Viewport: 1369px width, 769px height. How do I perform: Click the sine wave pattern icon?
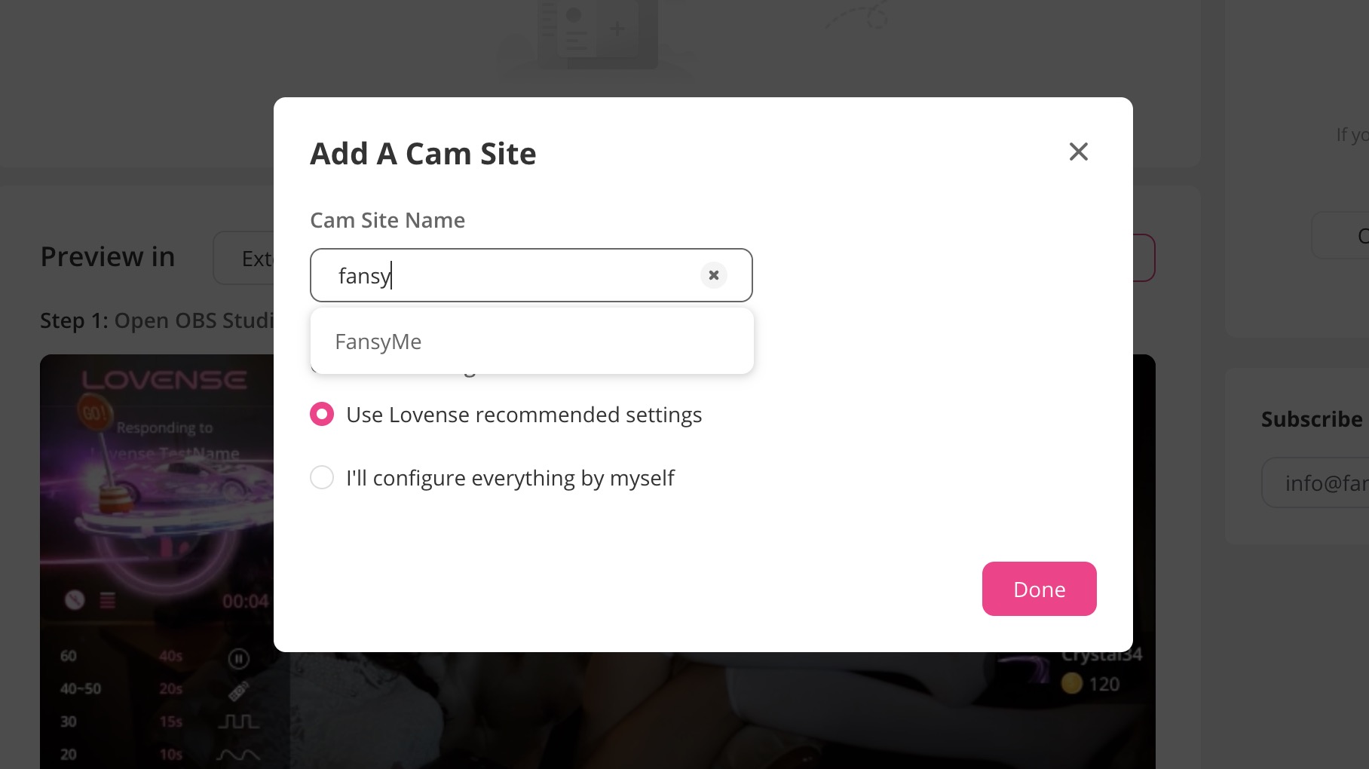click(238, 754)
